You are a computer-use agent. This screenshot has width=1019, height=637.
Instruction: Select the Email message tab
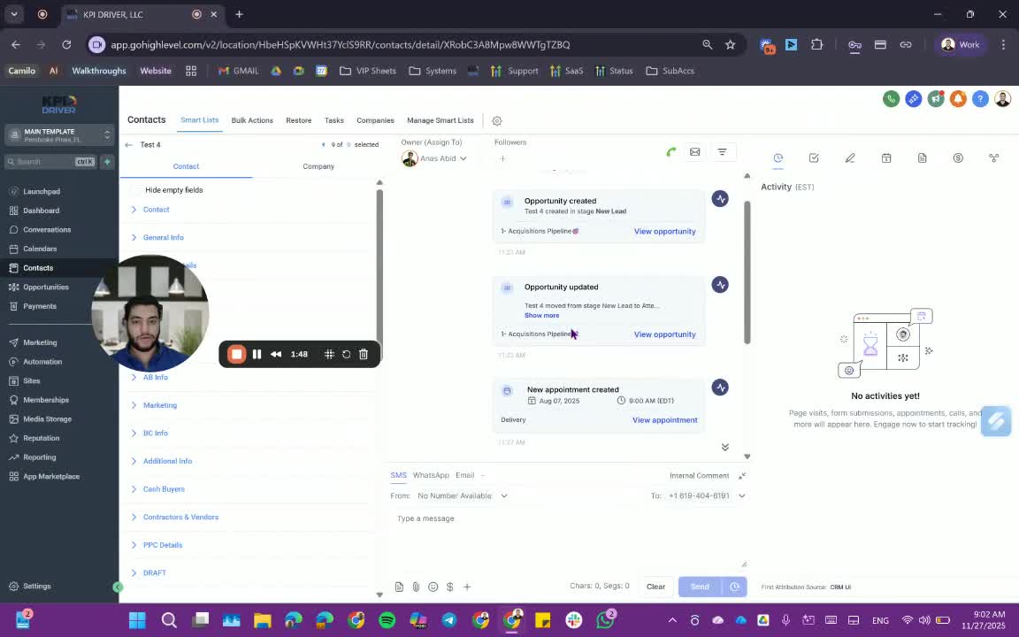[464, 475]
